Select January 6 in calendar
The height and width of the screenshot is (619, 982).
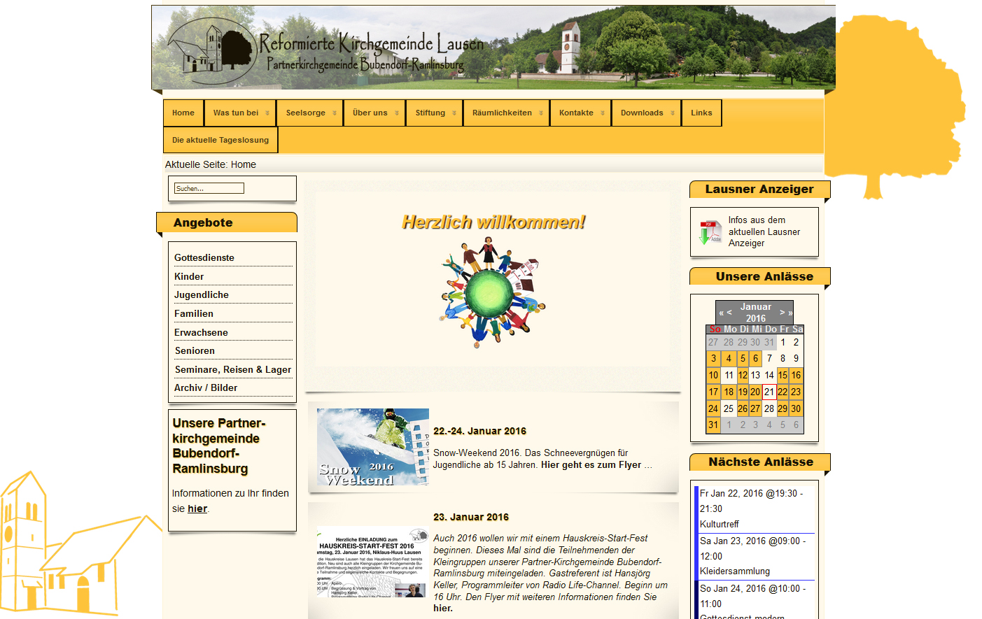pyautogui.click(x=755, y=358)
